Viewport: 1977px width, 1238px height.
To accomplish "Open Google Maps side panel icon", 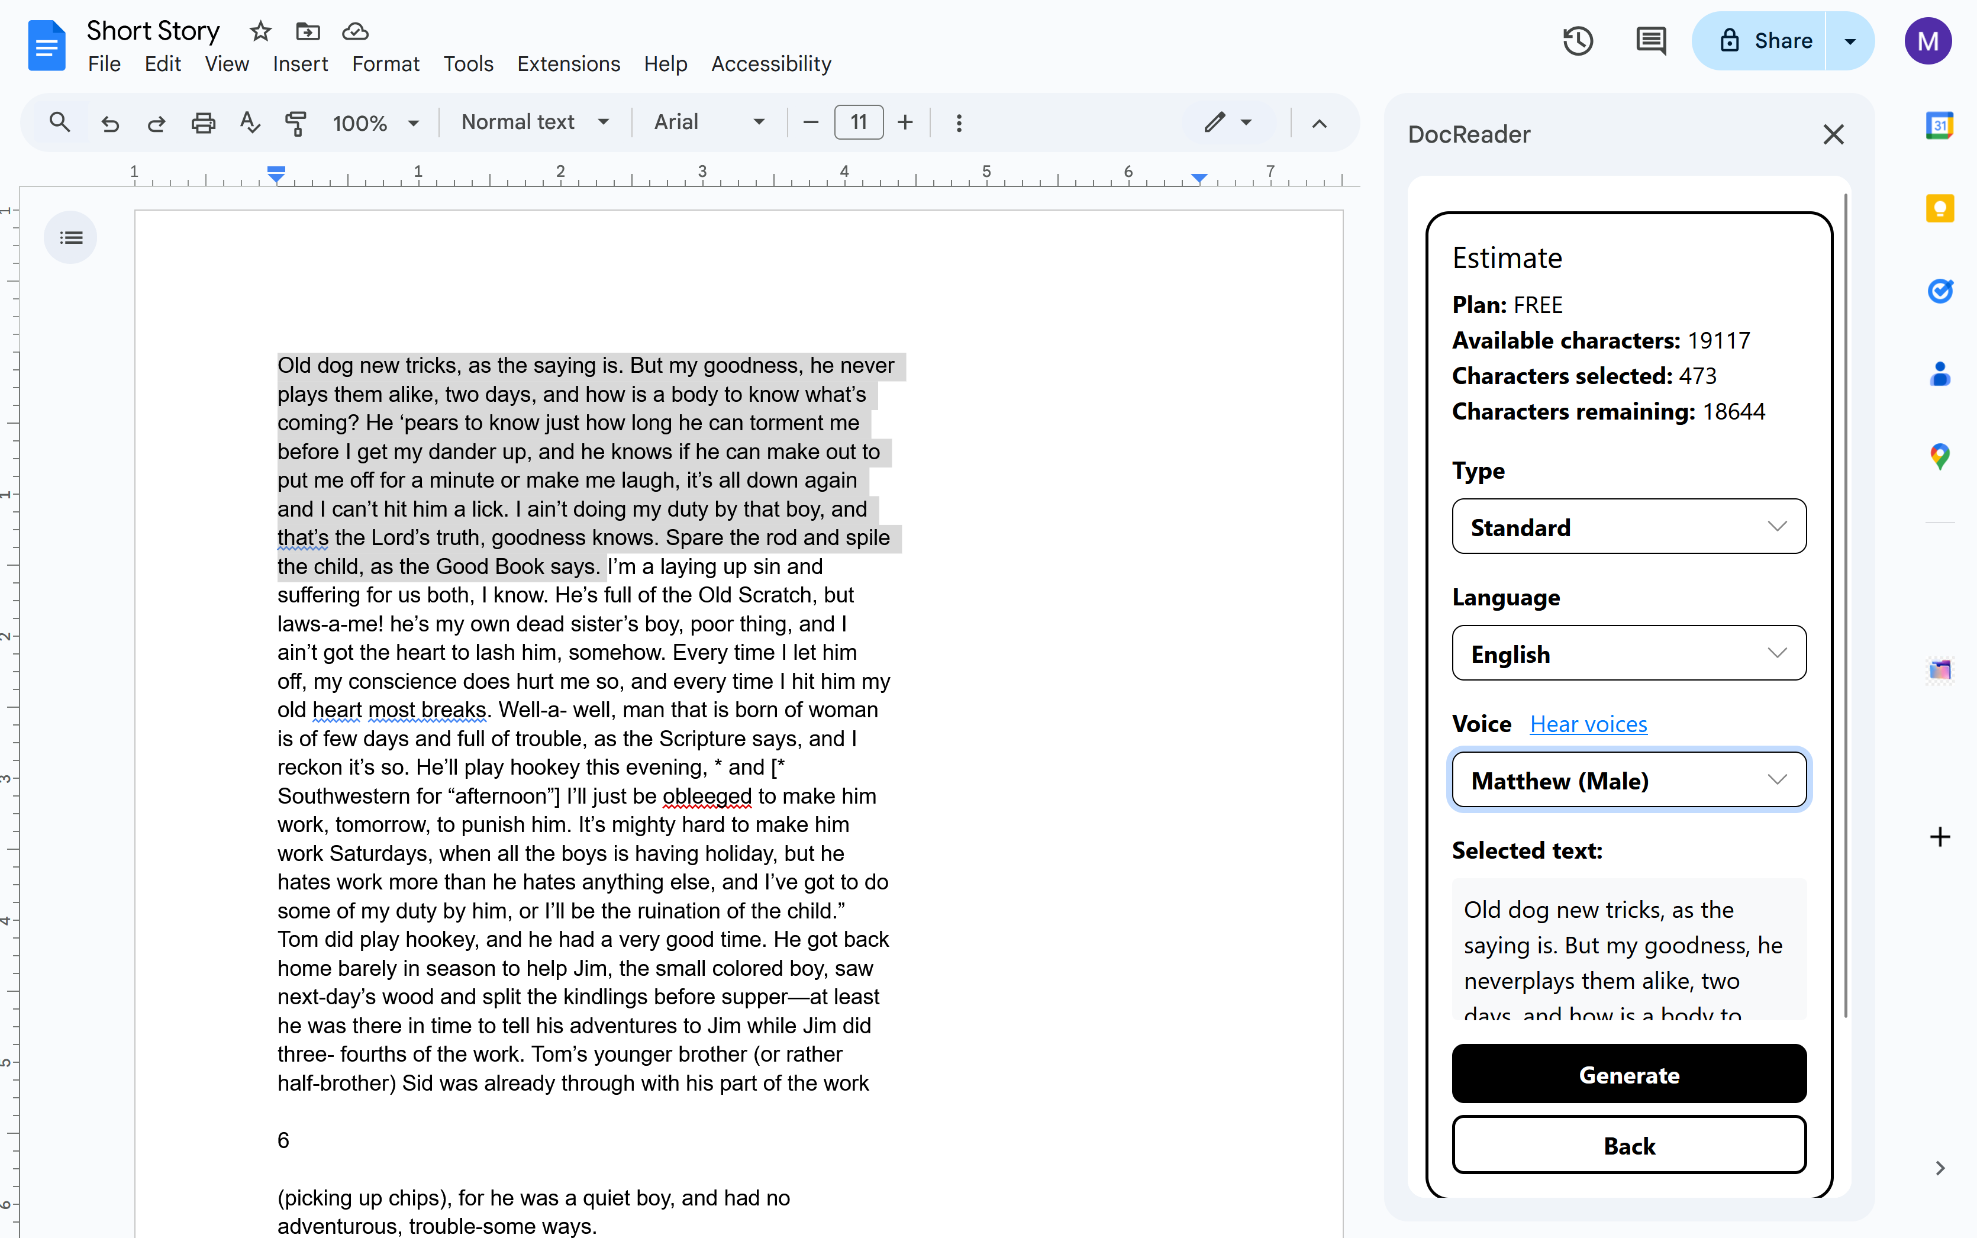I will (1939, 456).
